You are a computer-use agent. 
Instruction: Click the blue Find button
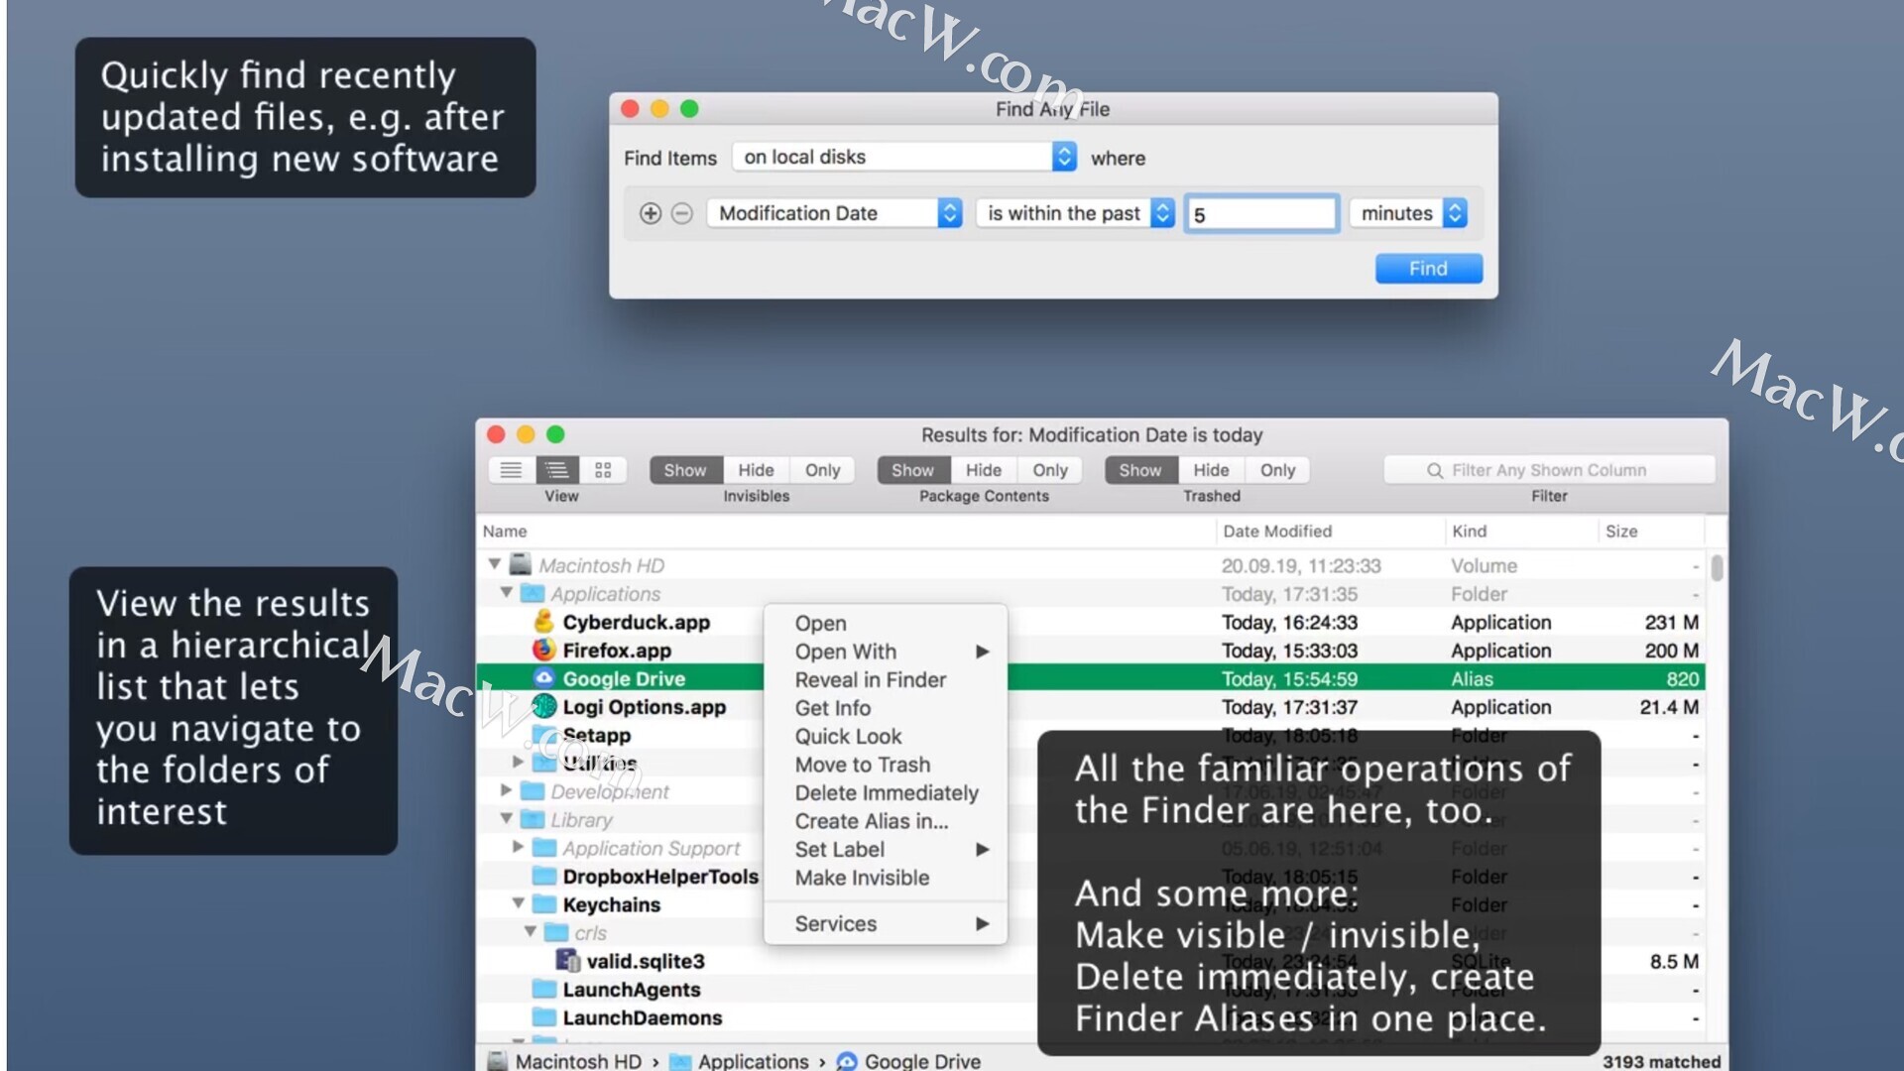pos(1428,268)
